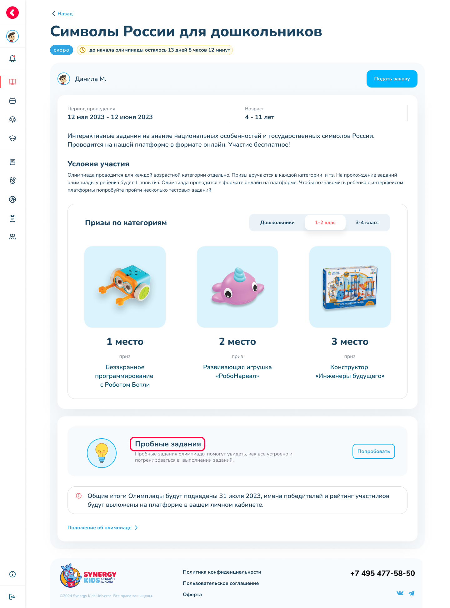Open the graduation cap icon
The image size is (450, 608).
coord(12,138)
